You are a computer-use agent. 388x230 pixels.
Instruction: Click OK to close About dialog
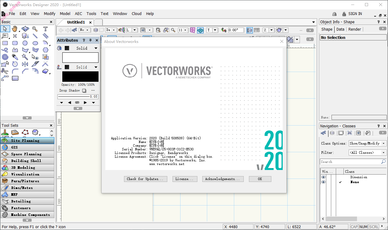click(260, 179)
